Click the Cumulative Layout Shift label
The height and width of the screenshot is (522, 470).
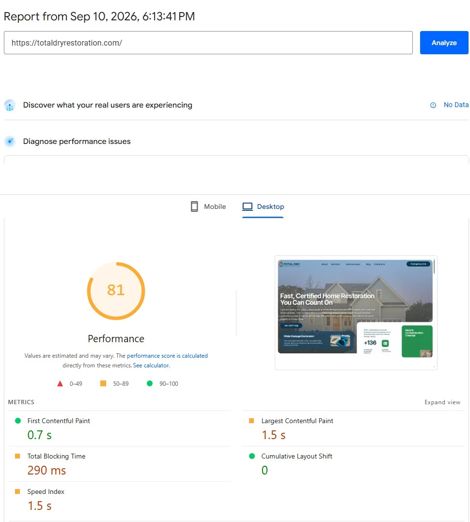tap(297, 456)
